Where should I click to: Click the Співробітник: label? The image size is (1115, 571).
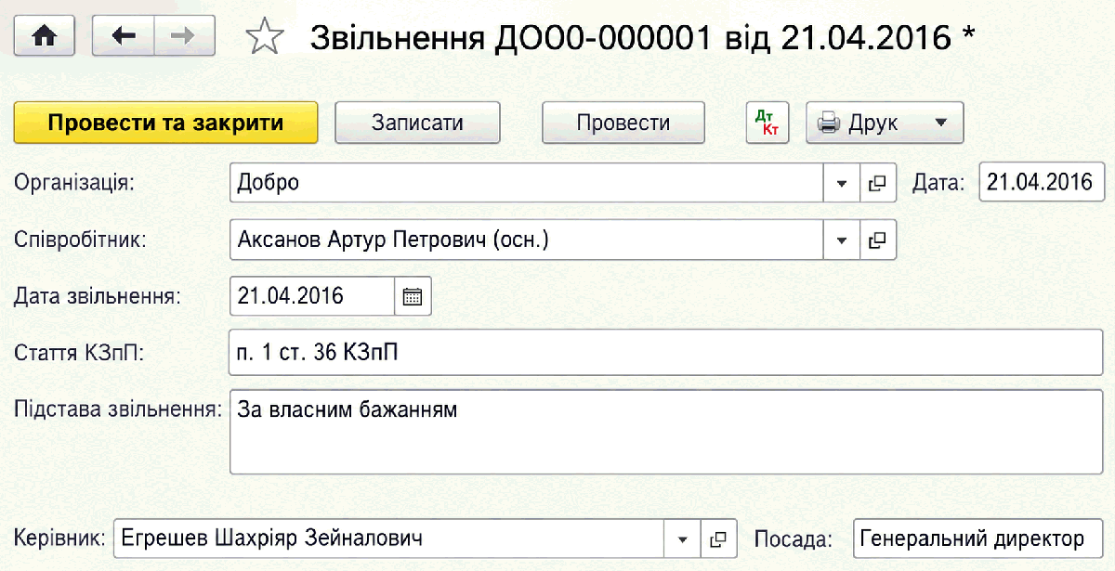pos(81,240)
